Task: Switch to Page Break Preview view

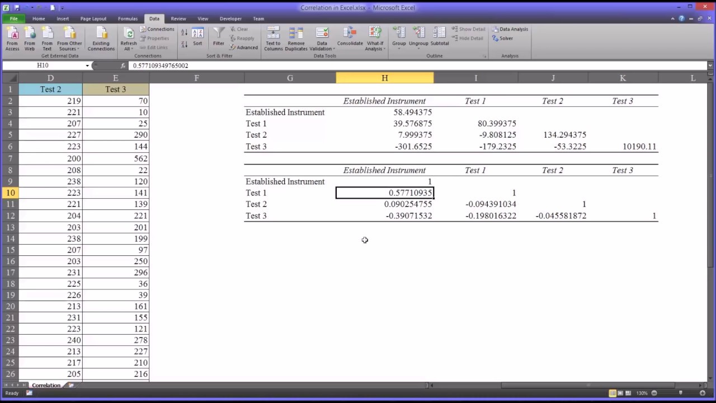Action: [x=628, y=393]
